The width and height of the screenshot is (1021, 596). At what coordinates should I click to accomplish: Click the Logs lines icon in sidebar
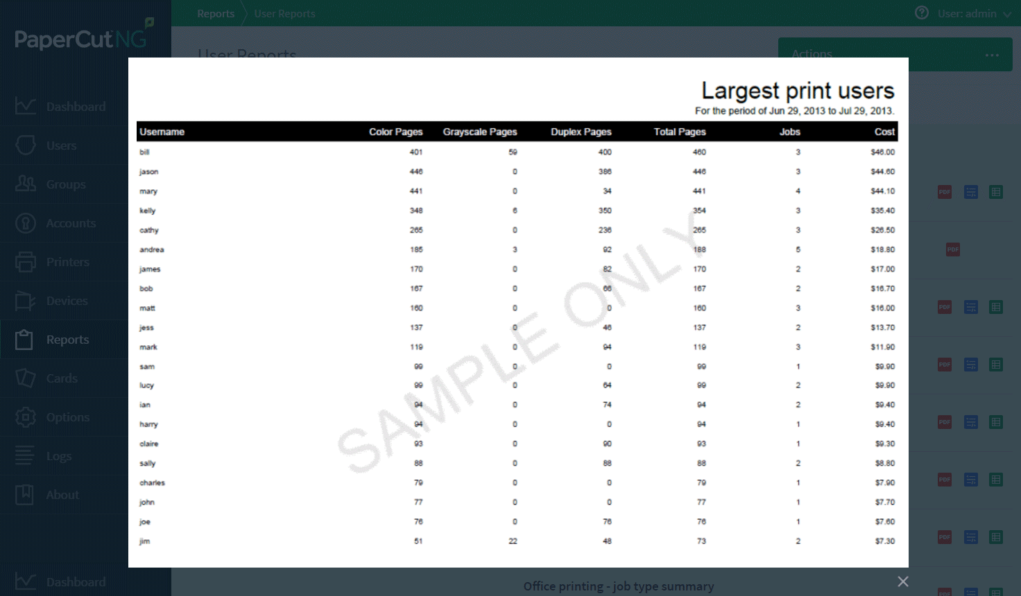pos(24,455)
